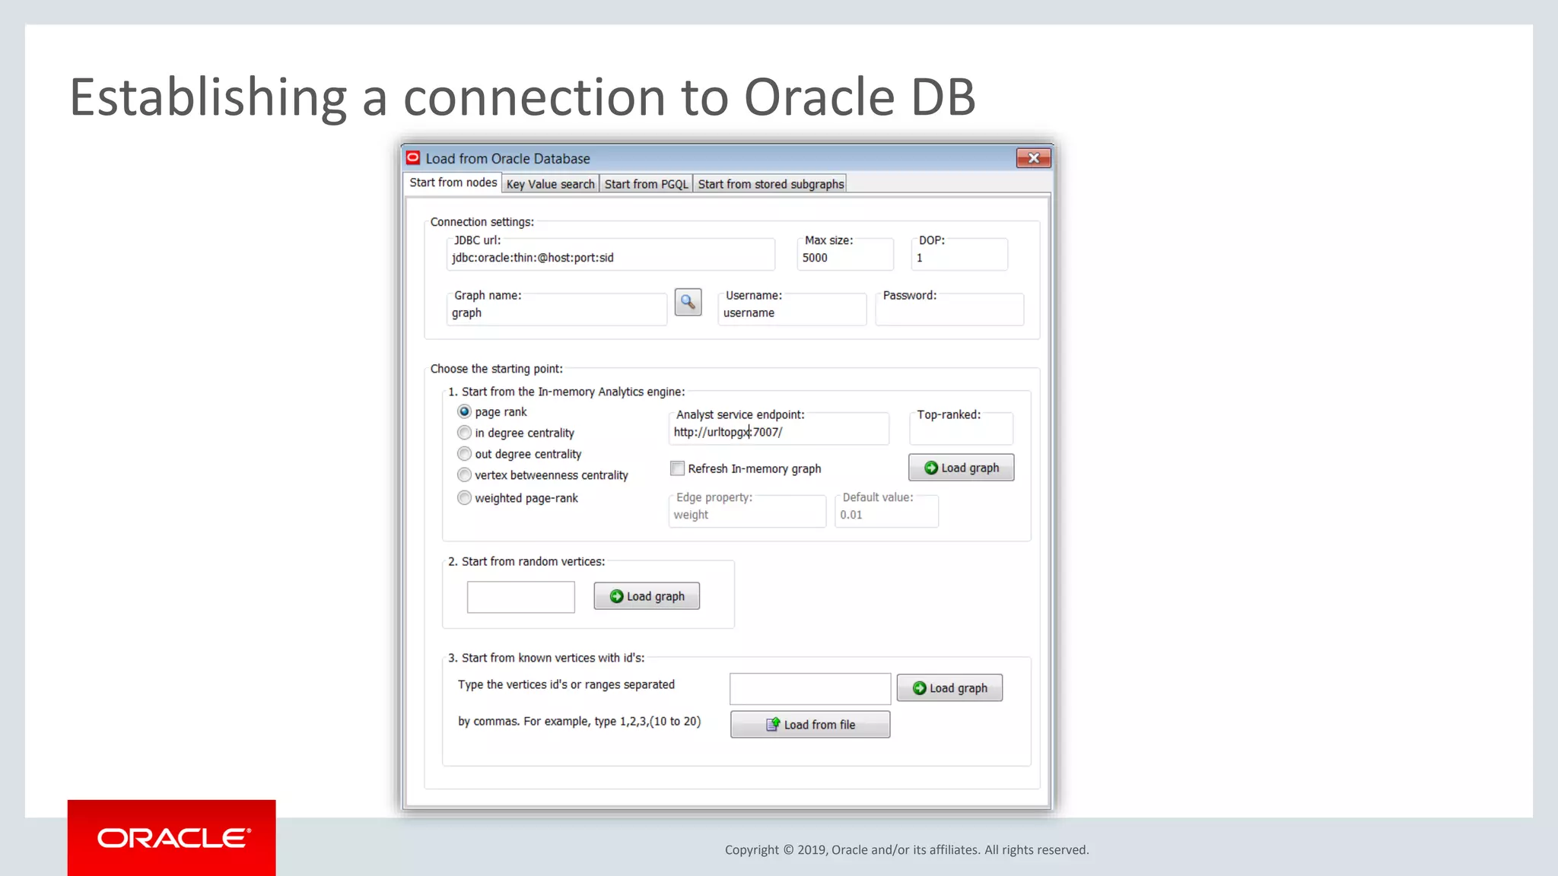Select the page rank radio button
Screen dimensions: 1558x876
point(464,411)
